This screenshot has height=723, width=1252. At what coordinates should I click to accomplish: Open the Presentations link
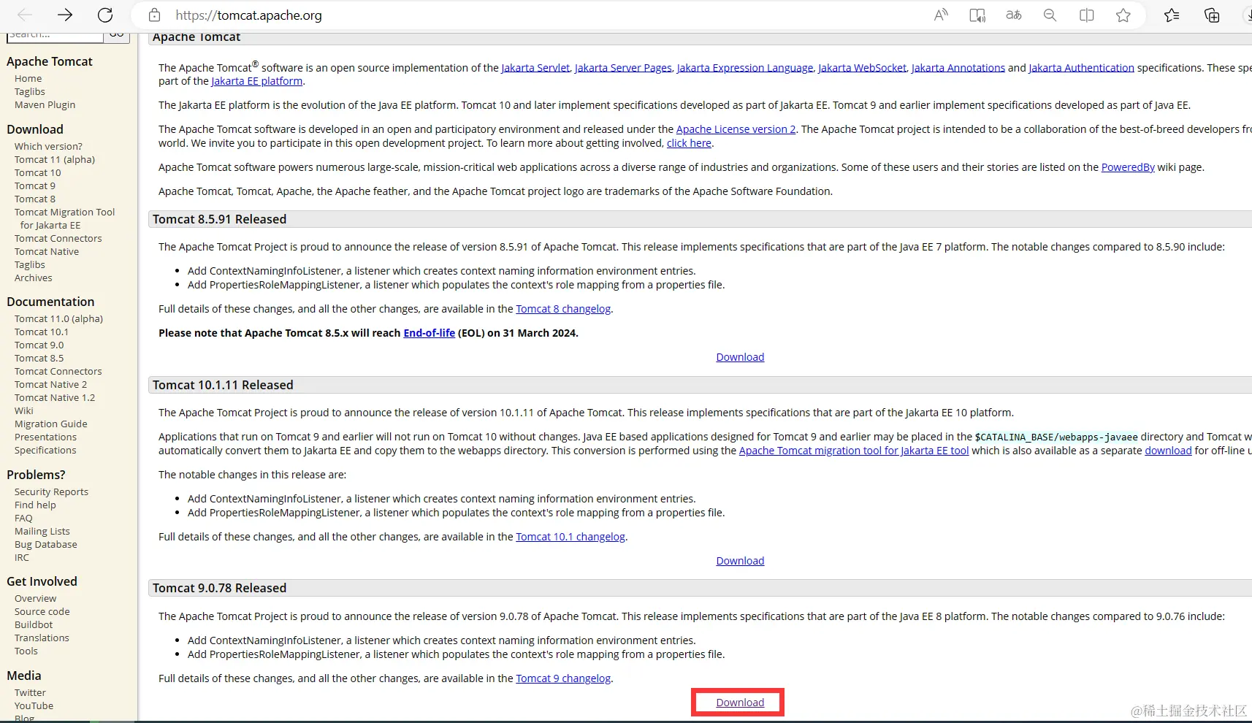tap(45, 437)
